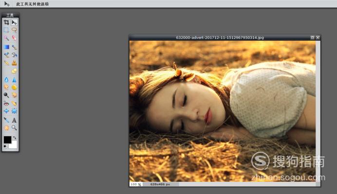Select the Pinch tool

tap(14, 111)
